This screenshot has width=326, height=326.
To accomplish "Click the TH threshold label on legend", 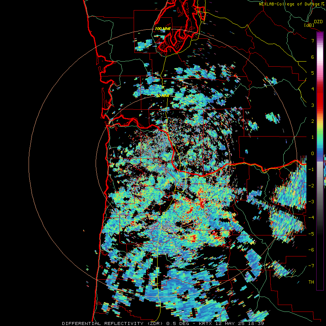I will [311, 282].
